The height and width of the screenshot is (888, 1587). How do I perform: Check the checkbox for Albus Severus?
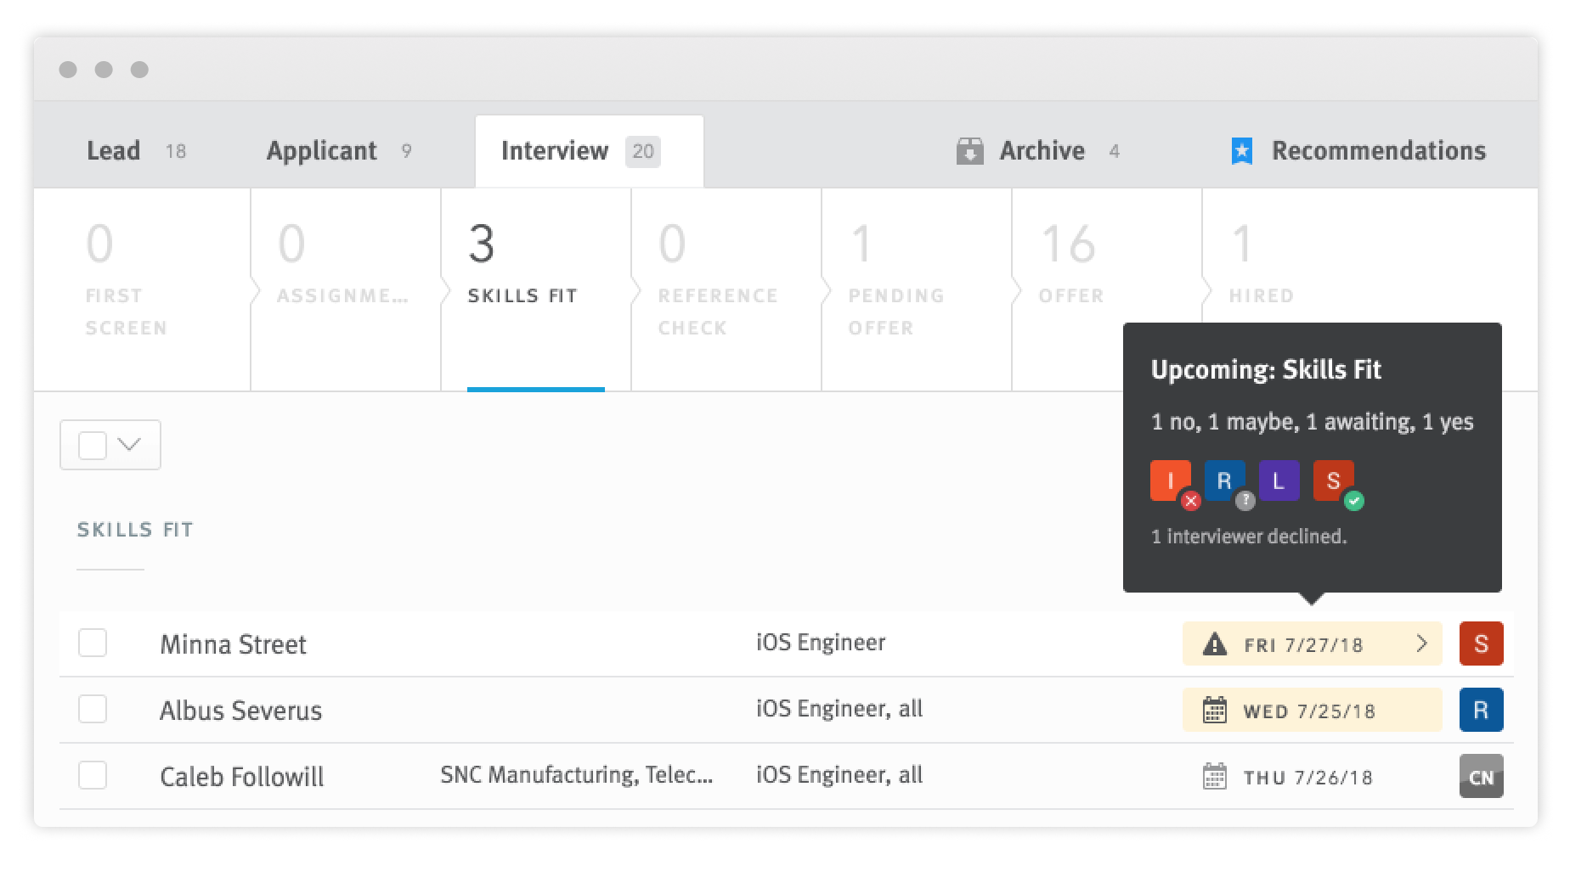93,710
